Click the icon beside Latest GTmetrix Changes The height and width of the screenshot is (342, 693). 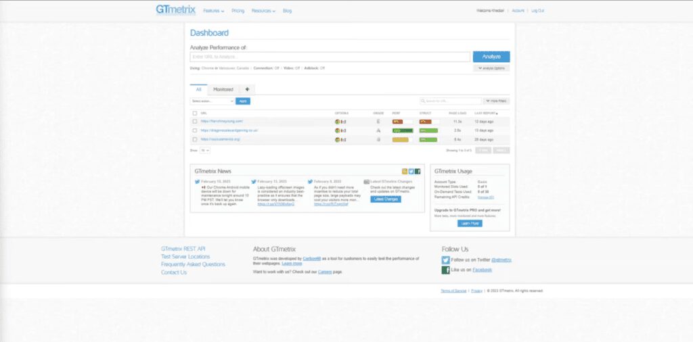tap(366, 181)
